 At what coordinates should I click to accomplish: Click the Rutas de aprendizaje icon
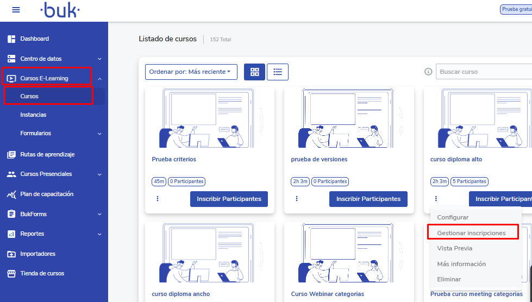(11, 155)
